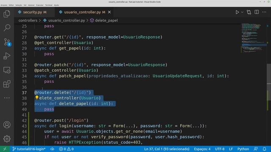Click delete_papel function name on line 39
Image resolution: width=271 pixels, height=152 pixels.
(74, 103)
